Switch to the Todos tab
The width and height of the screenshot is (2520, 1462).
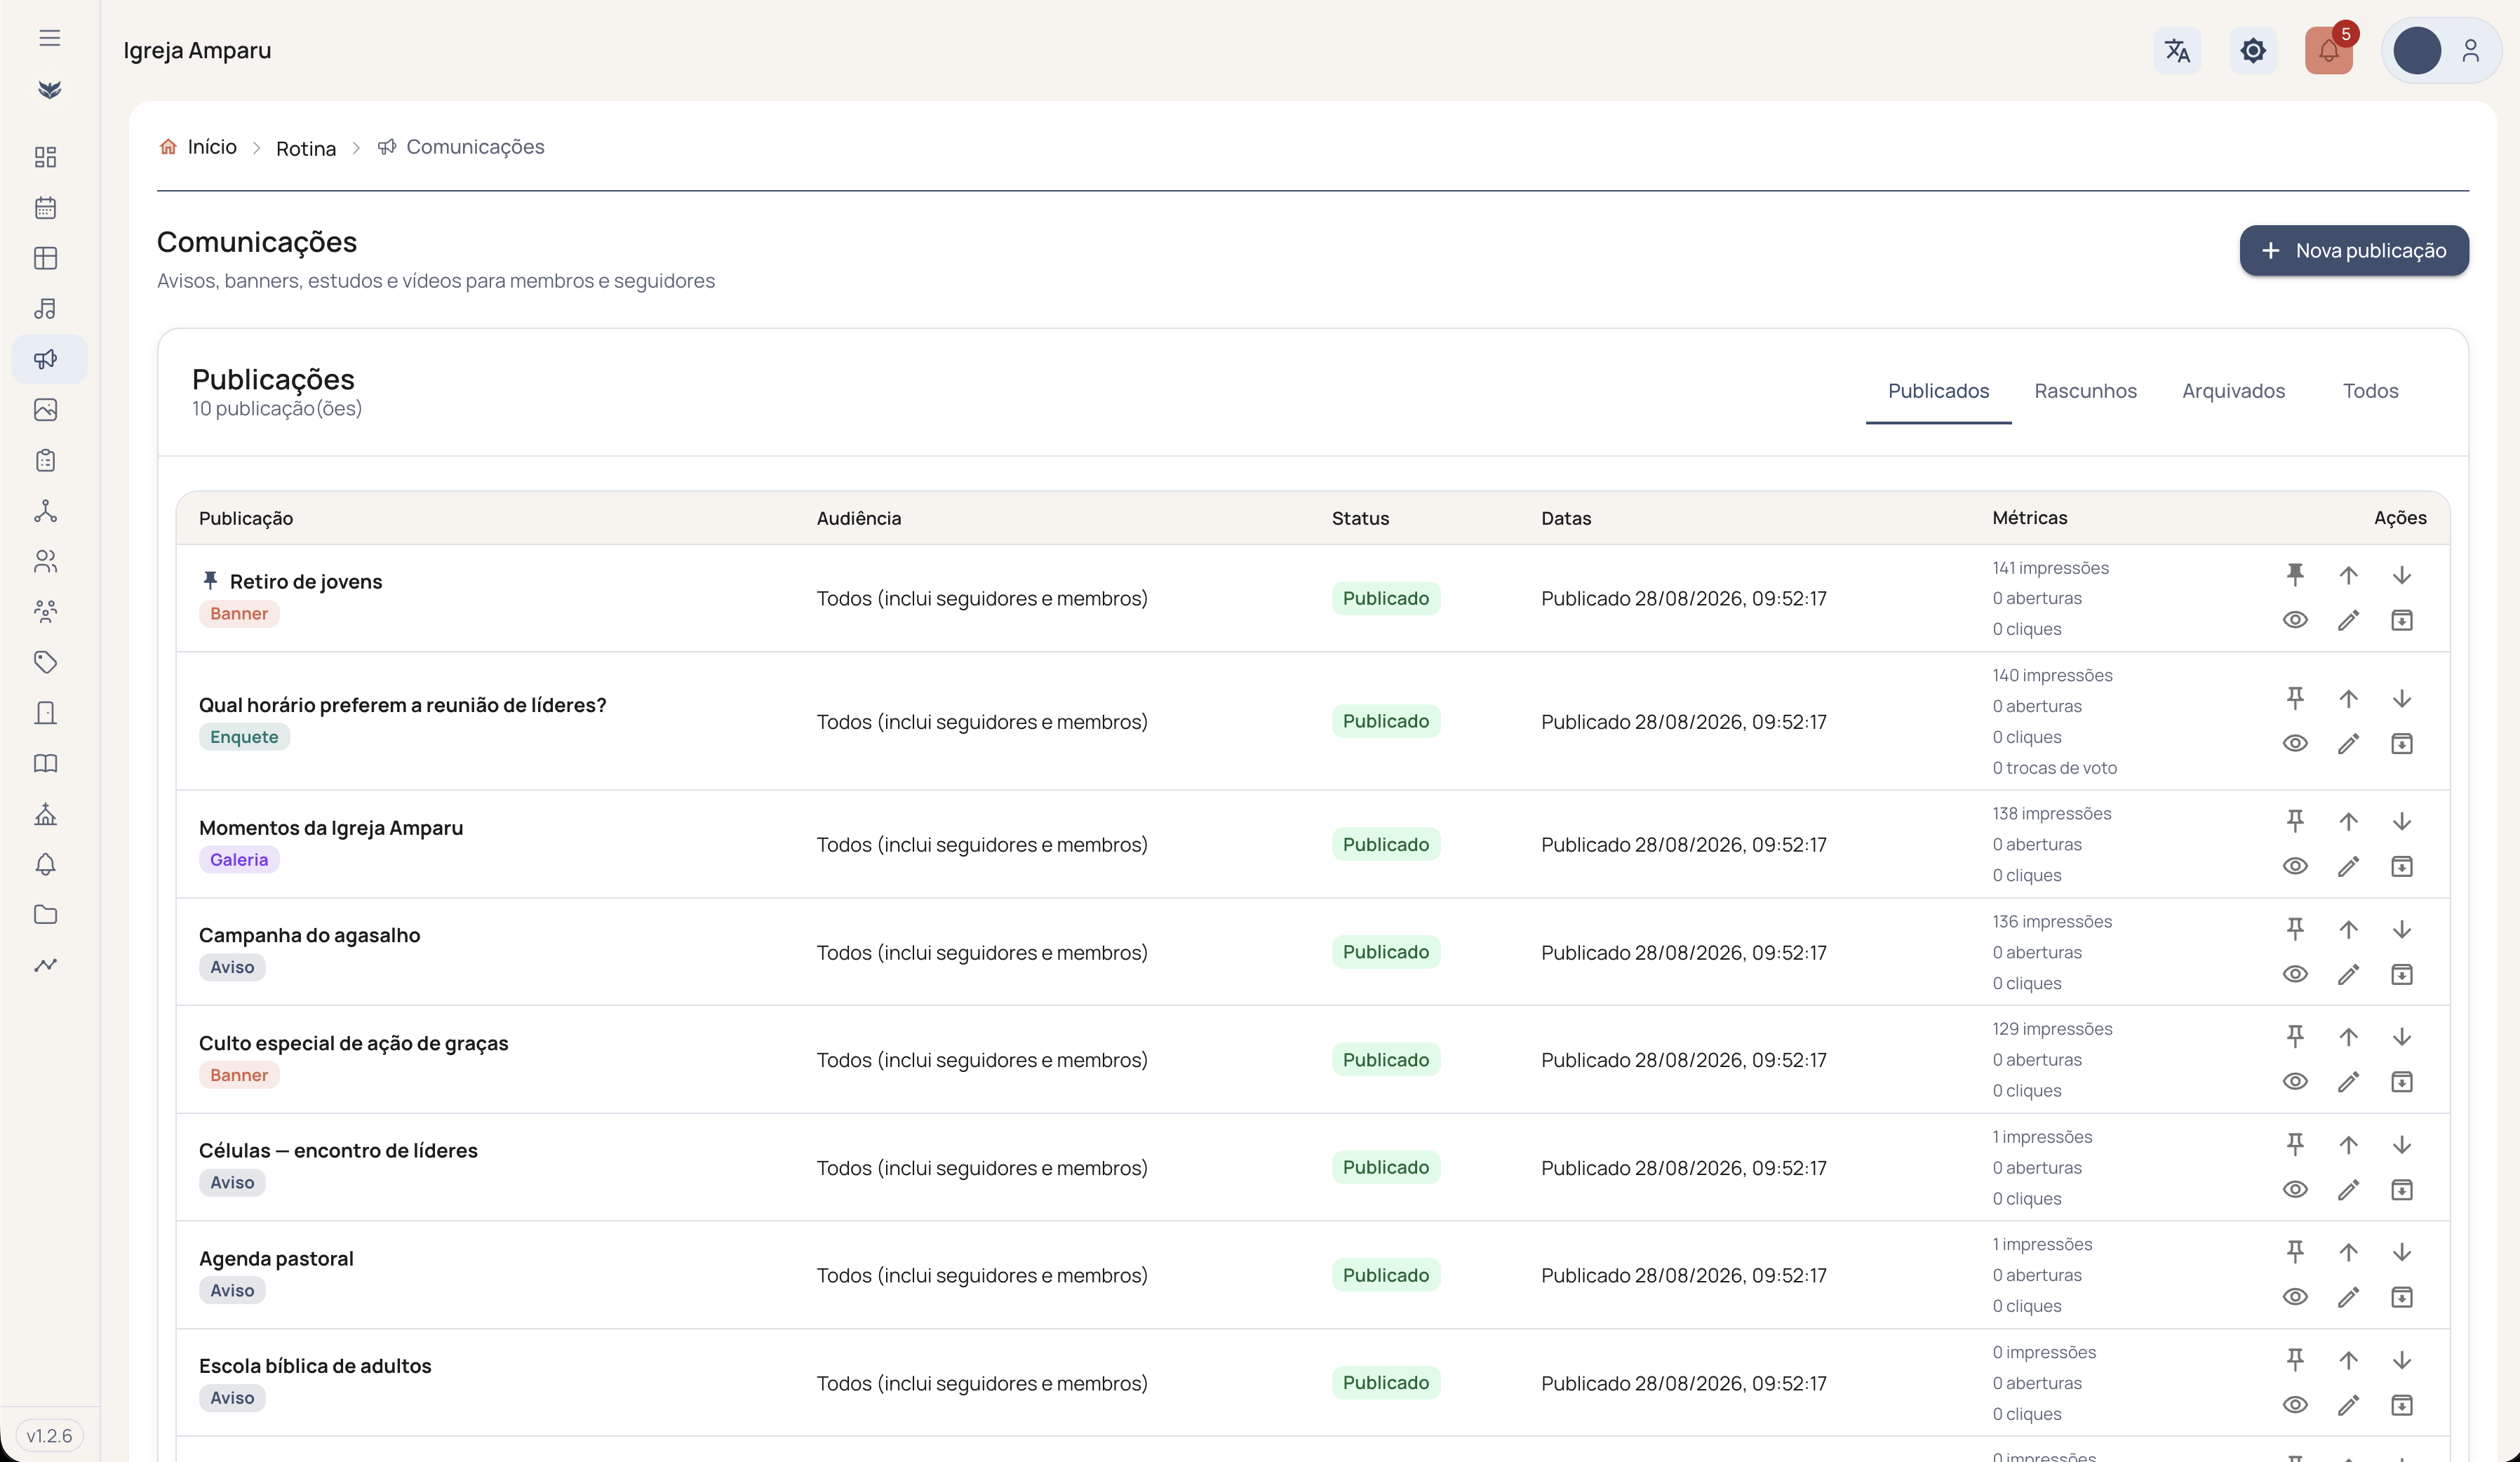2371,391
